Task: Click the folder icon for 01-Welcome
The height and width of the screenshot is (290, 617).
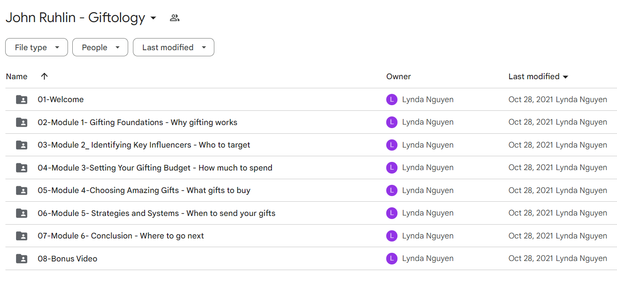Action: coord(22,100)
